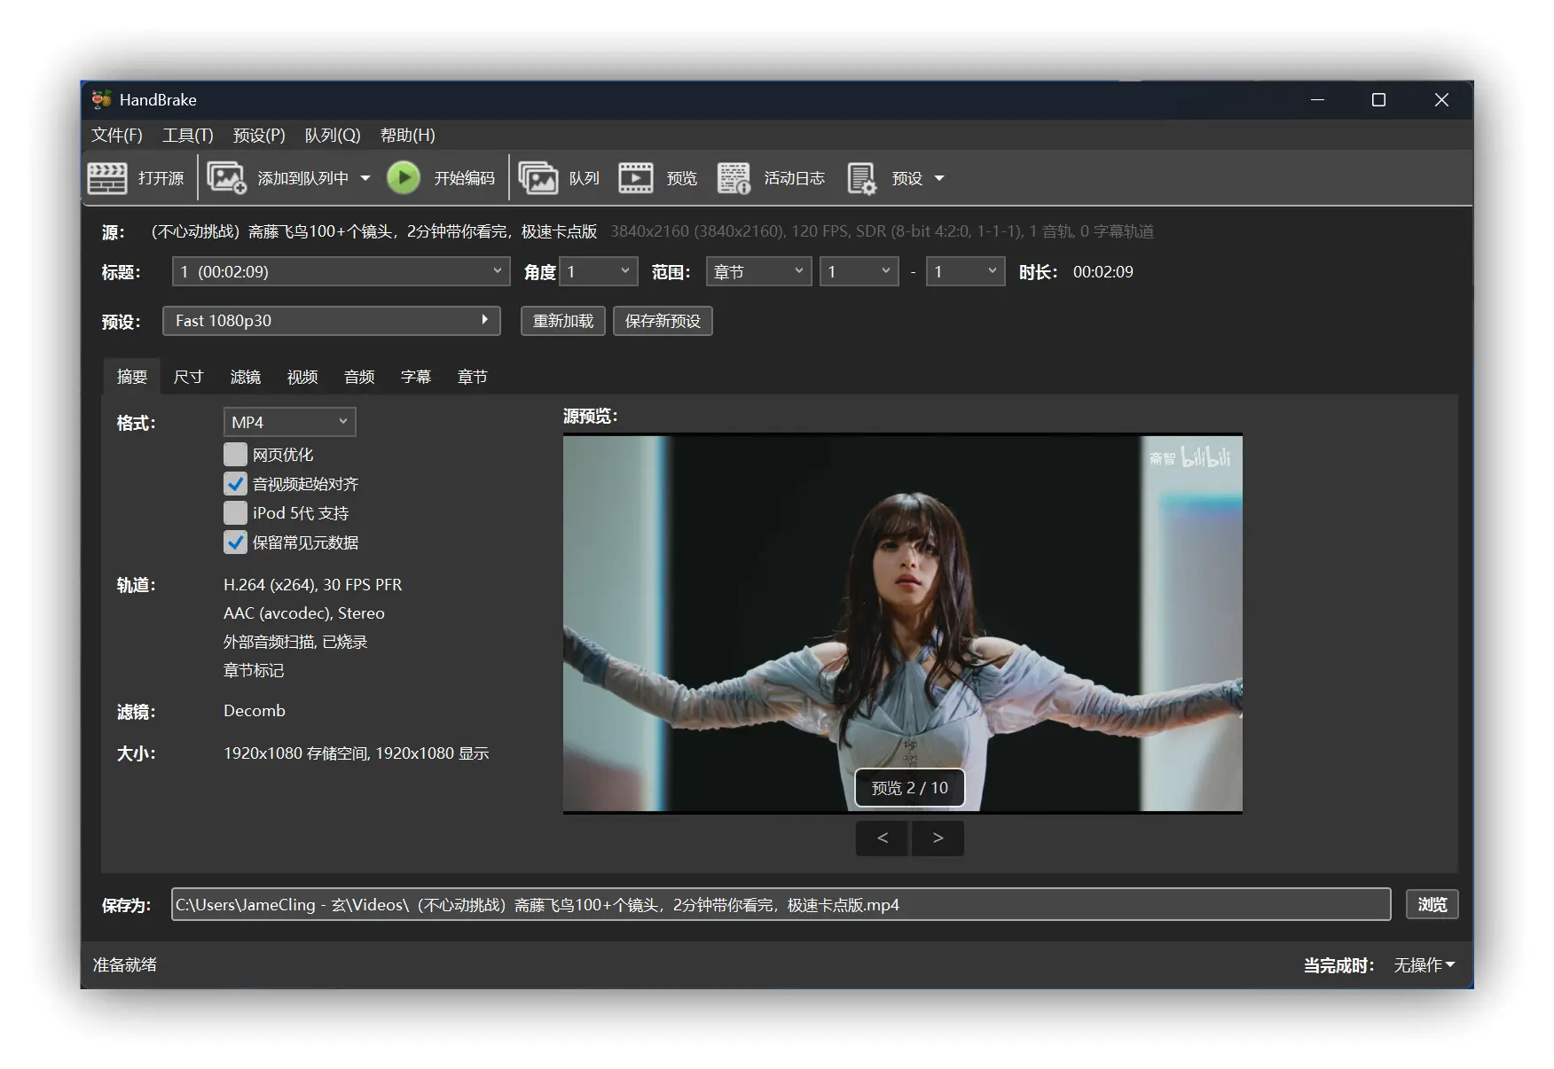Show the next preview with > button
The width and height of the screenshot is (1554, 1069).
pyautogui.click(x=938, y=838)
